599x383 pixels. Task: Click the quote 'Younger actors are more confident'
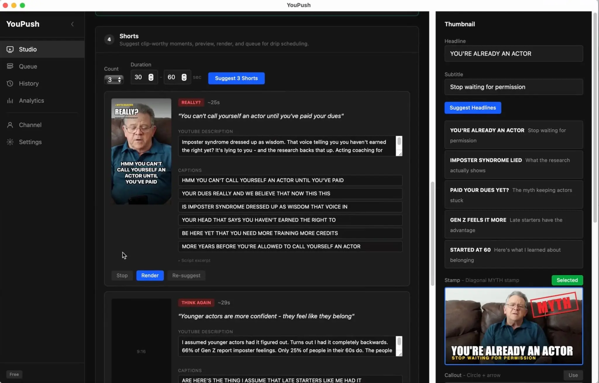266,316
